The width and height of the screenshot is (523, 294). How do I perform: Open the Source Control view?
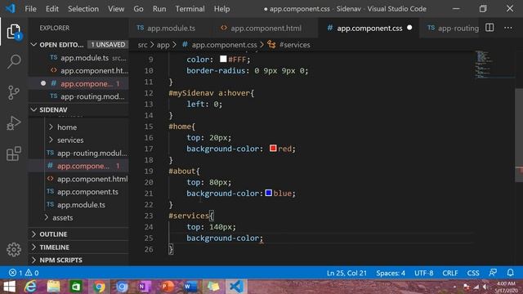pos(14,92)
